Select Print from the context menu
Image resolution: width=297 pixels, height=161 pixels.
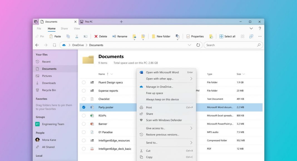click(166, 107)
